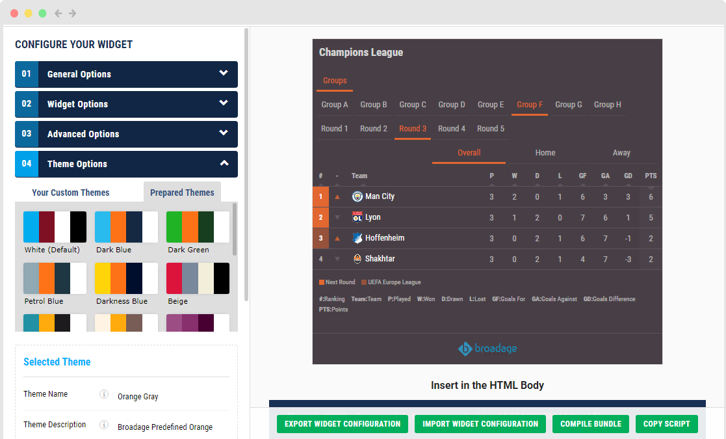This screenshot has width=726, height=439.
Task: Click the info icon beside Theme Description
Action: click(x=103, y=425)
